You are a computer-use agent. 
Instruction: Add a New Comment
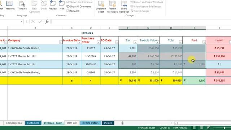point(34,6)
